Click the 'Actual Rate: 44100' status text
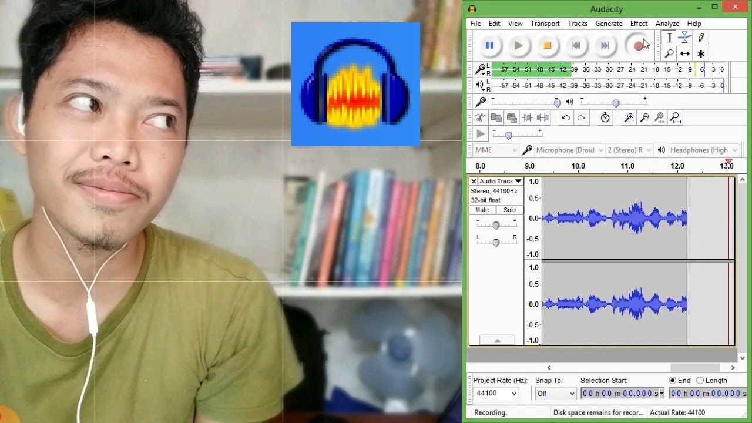 click(677, 412)
